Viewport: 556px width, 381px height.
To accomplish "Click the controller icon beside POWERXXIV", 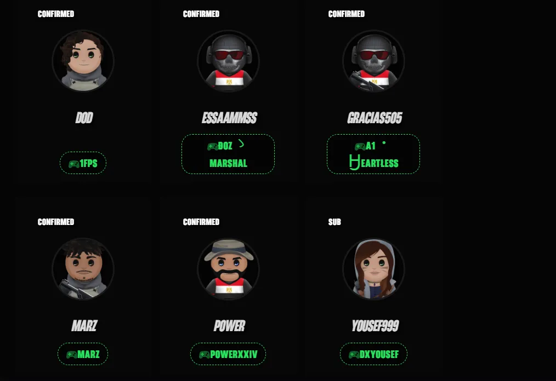I will pos(204,354).
